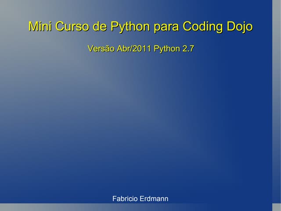281x211 pixels.
Task: Click the author name 'Fabricio Erdmann'
Action: (140, 199)
